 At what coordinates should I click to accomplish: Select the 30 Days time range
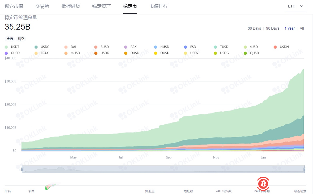tap(254, 28)
